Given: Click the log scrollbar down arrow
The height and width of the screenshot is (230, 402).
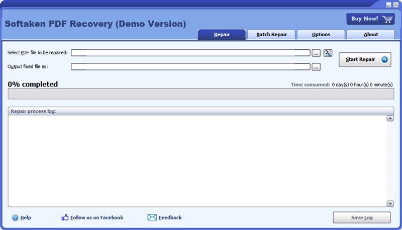Looking at the screenshot, I should 390,203.
